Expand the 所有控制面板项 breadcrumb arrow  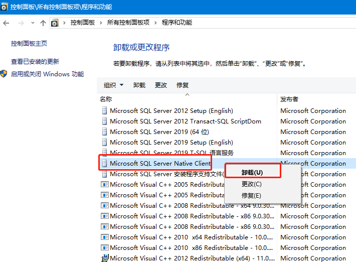(x=156, y=23)
